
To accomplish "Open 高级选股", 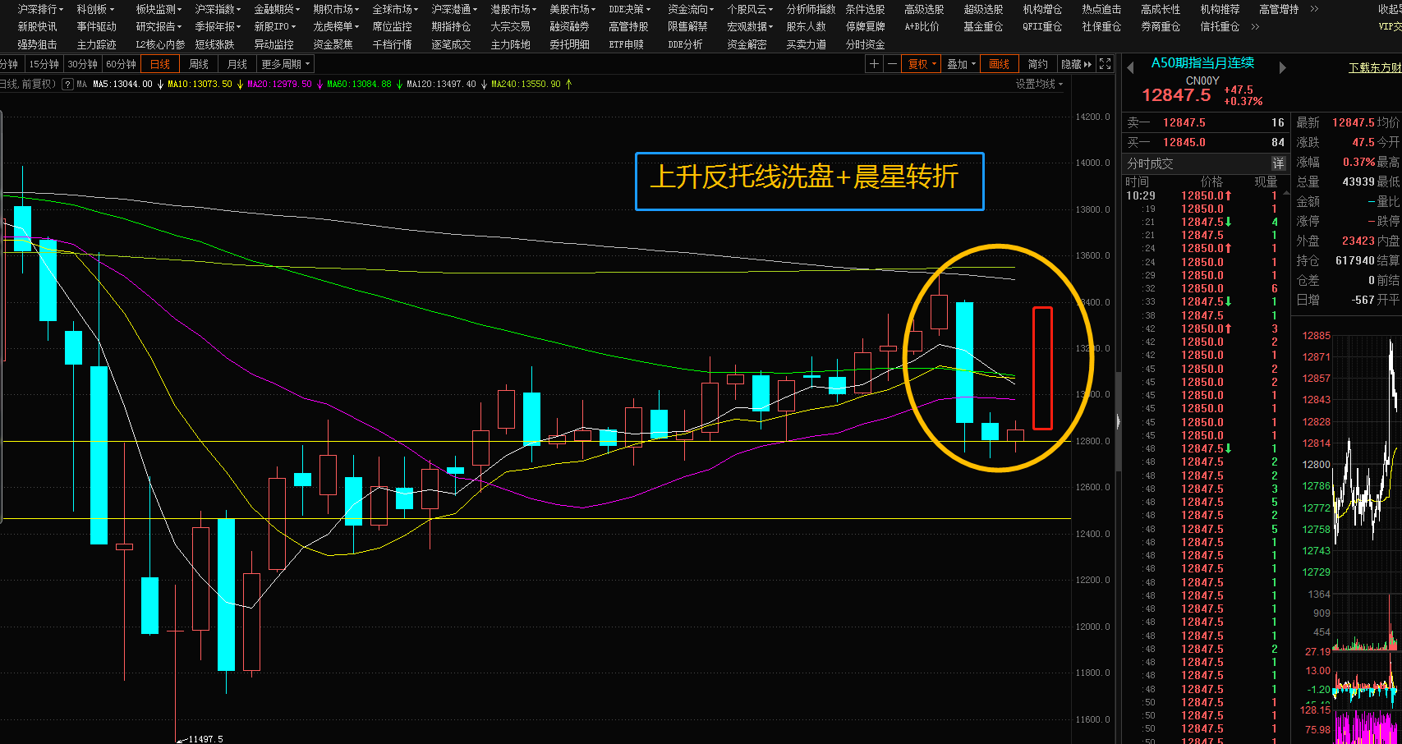I will point(924,9).
